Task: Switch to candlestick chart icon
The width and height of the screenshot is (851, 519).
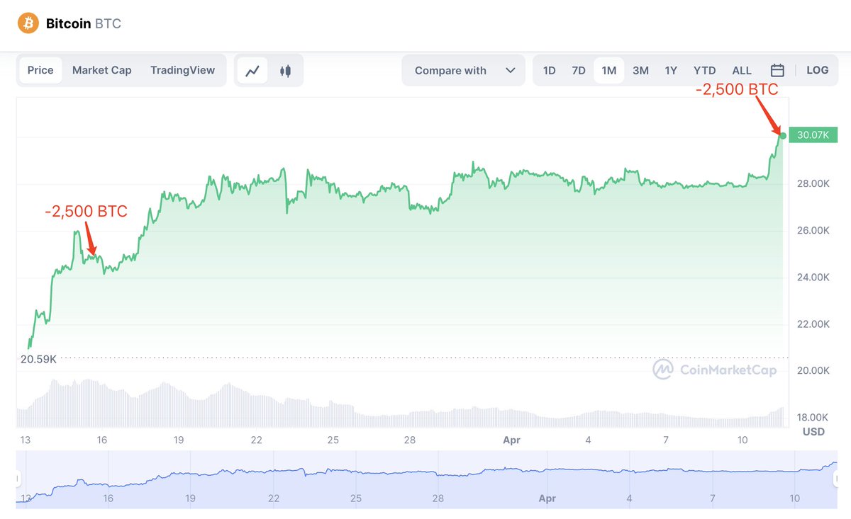Action: (285, 70)
